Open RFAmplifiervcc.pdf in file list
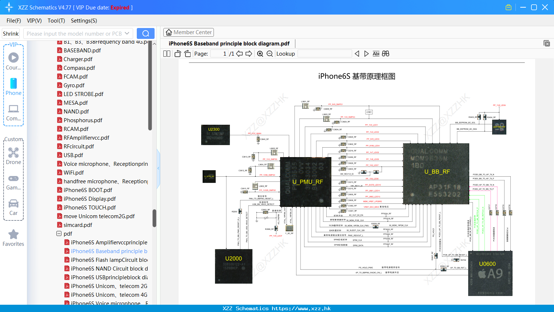This screenshot has height=312, width=554. point(86,138)
